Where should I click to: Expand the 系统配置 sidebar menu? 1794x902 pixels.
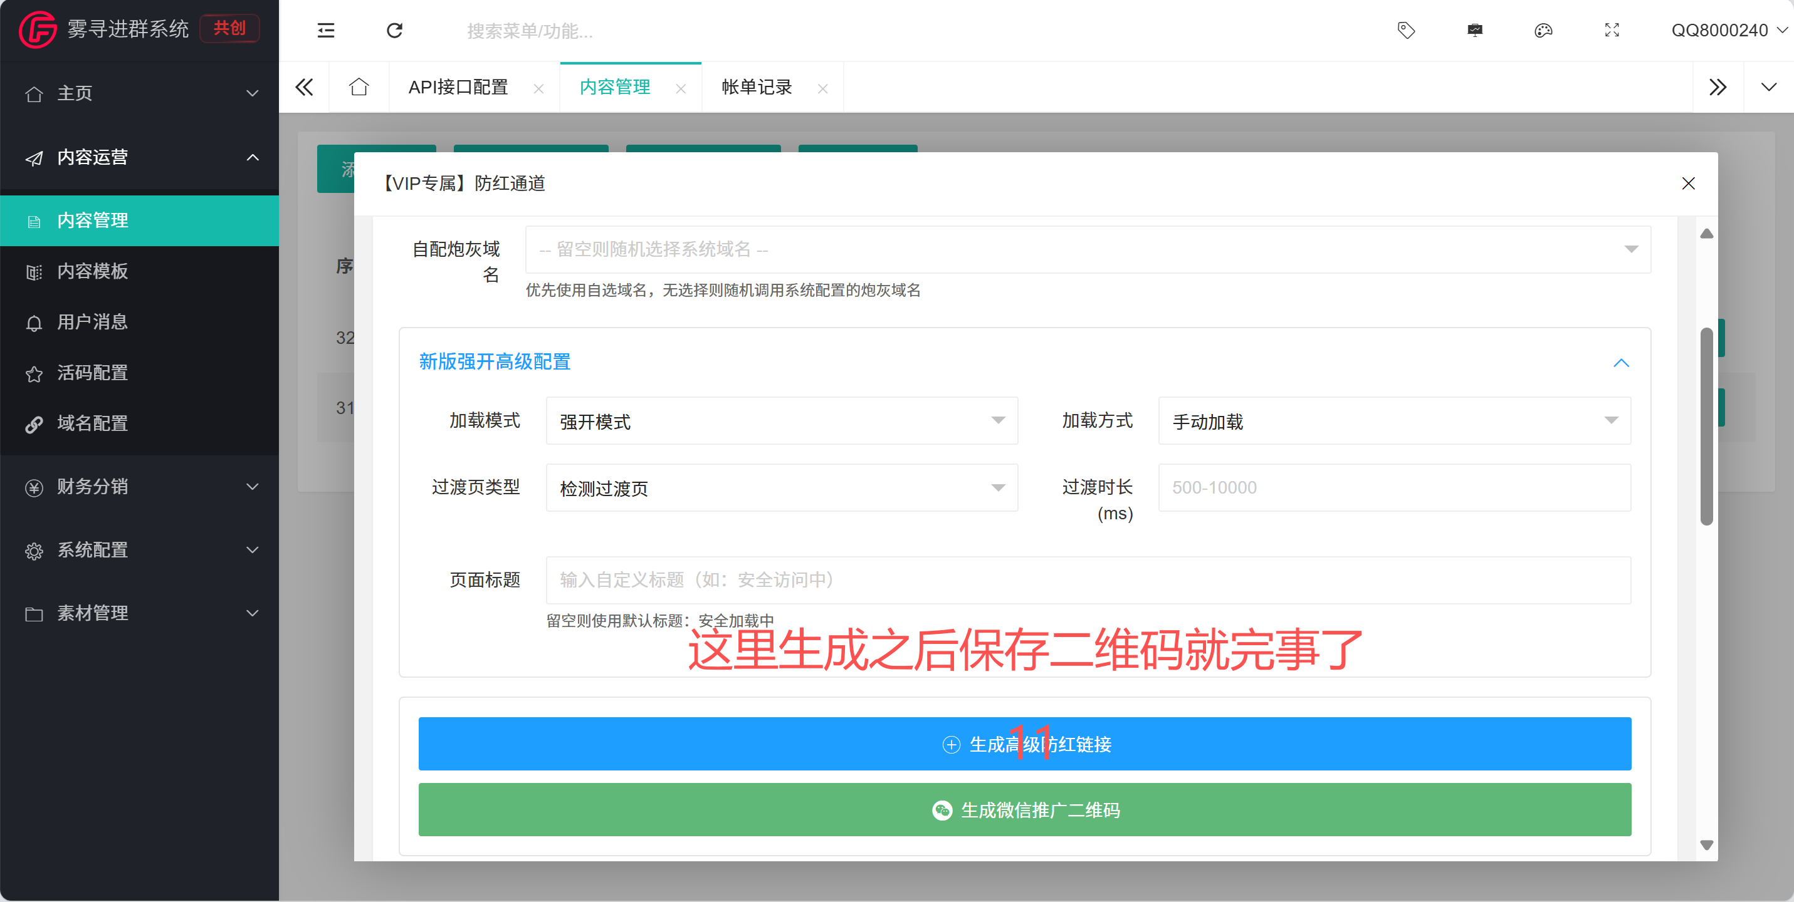point(139,551)
